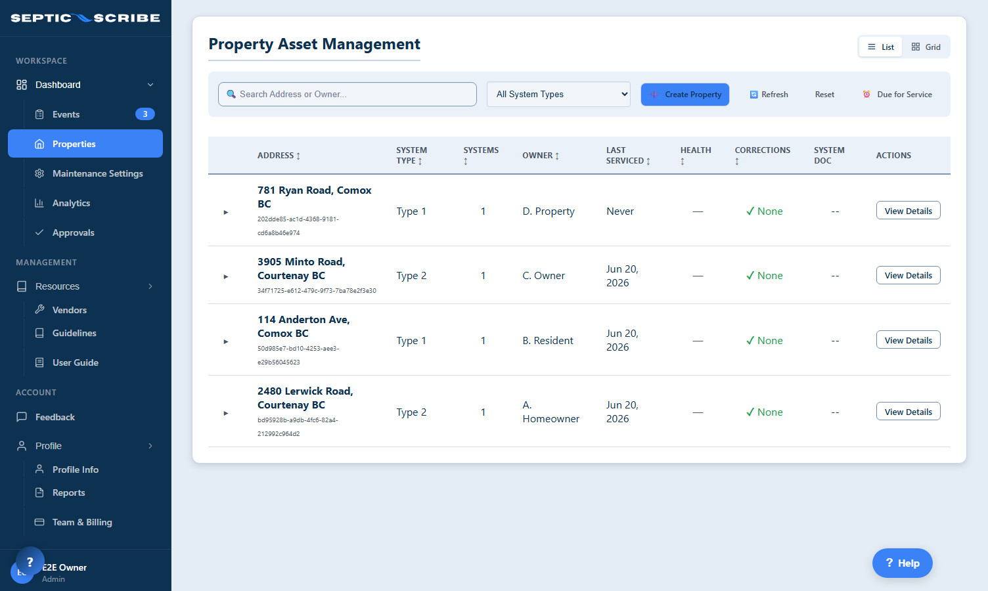The image size is (988, 591).
Task: Click the Dashboard grid icon
Action: [22, 85]
